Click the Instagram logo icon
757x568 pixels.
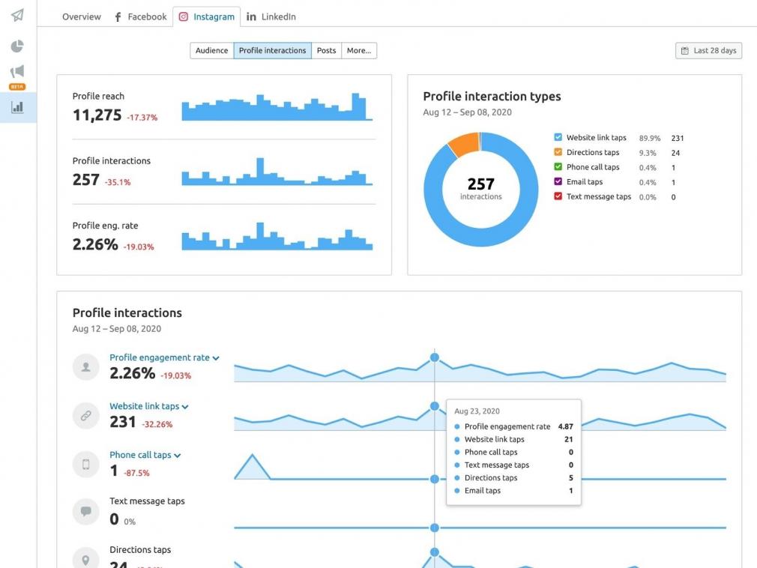(x=184, y=17)
